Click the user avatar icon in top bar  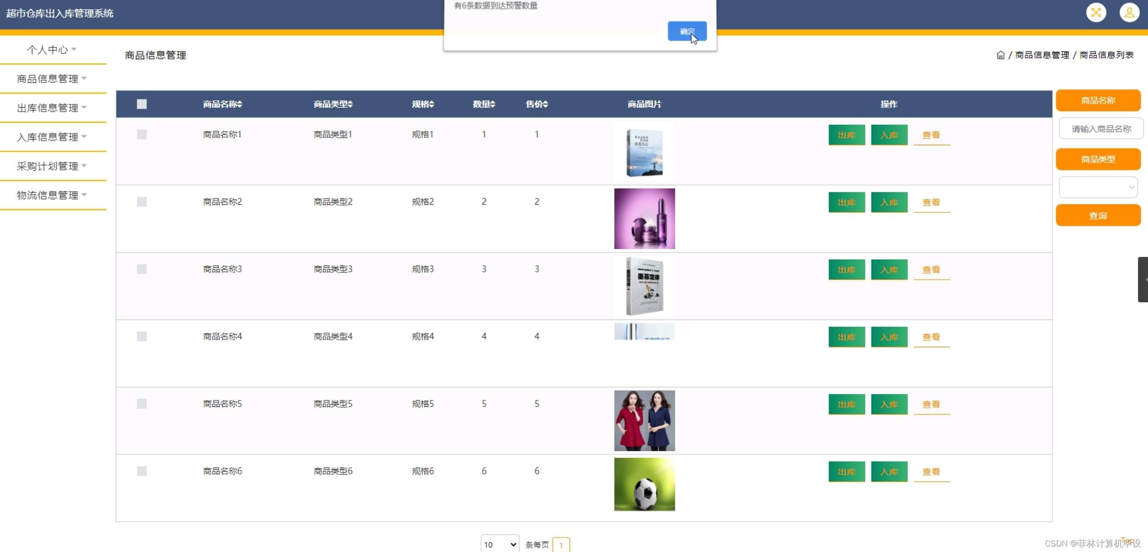pyautogui.click(x=1130, y=12)
